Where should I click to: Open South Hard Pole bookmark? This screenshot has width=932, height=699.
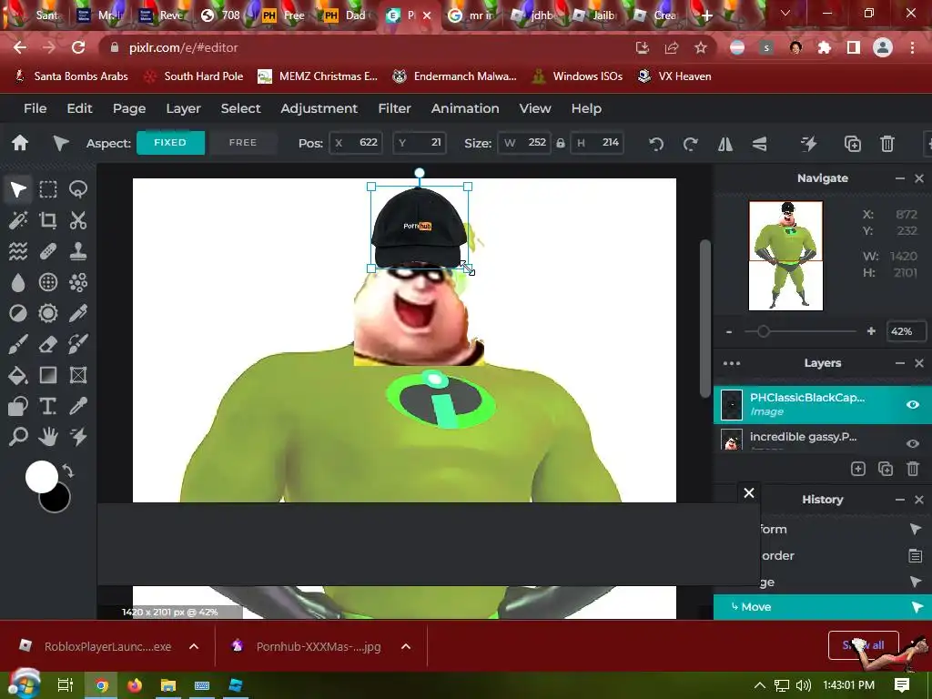pos(194,76)
